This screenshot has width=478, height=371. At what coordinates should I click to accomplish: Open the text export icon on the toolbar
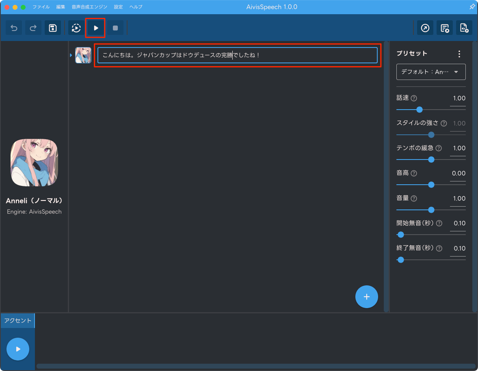445,28
